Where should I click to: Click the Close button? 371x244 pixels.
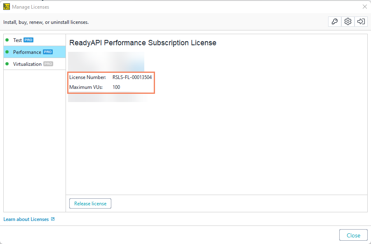tap(353, 235)
